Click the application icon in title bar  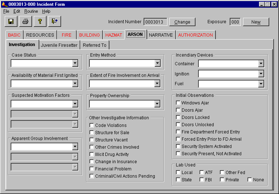click(4, 4)
